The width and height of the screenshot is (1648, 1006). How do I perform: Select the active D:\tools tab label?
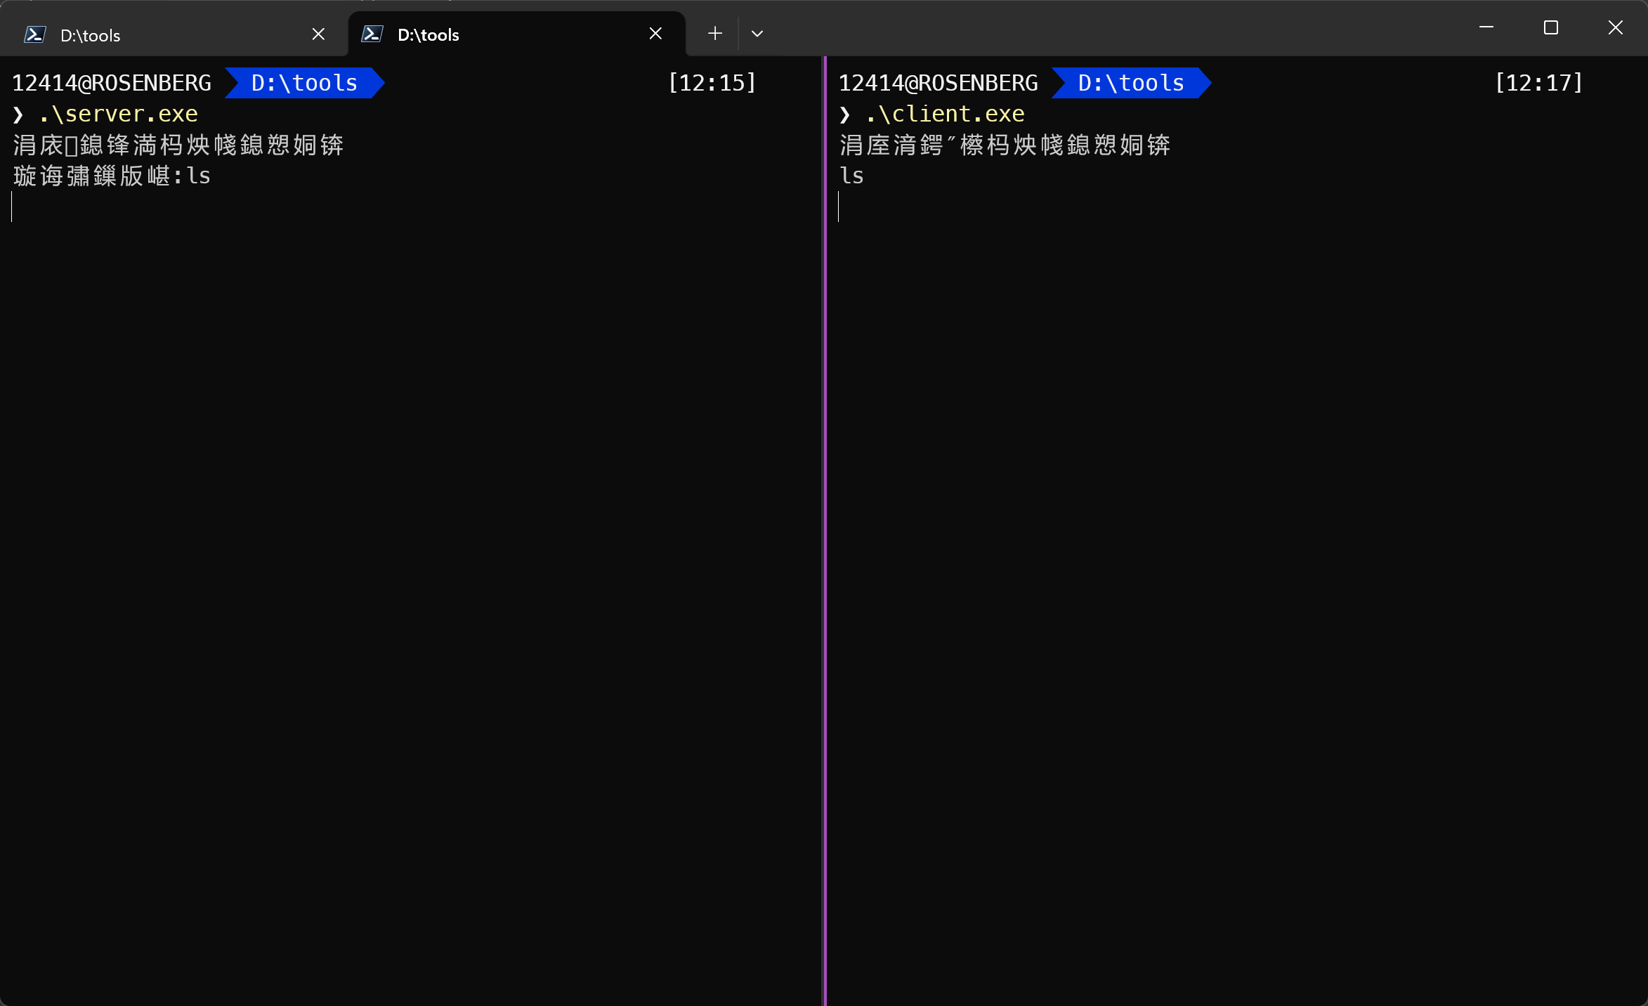coord(429,34)
